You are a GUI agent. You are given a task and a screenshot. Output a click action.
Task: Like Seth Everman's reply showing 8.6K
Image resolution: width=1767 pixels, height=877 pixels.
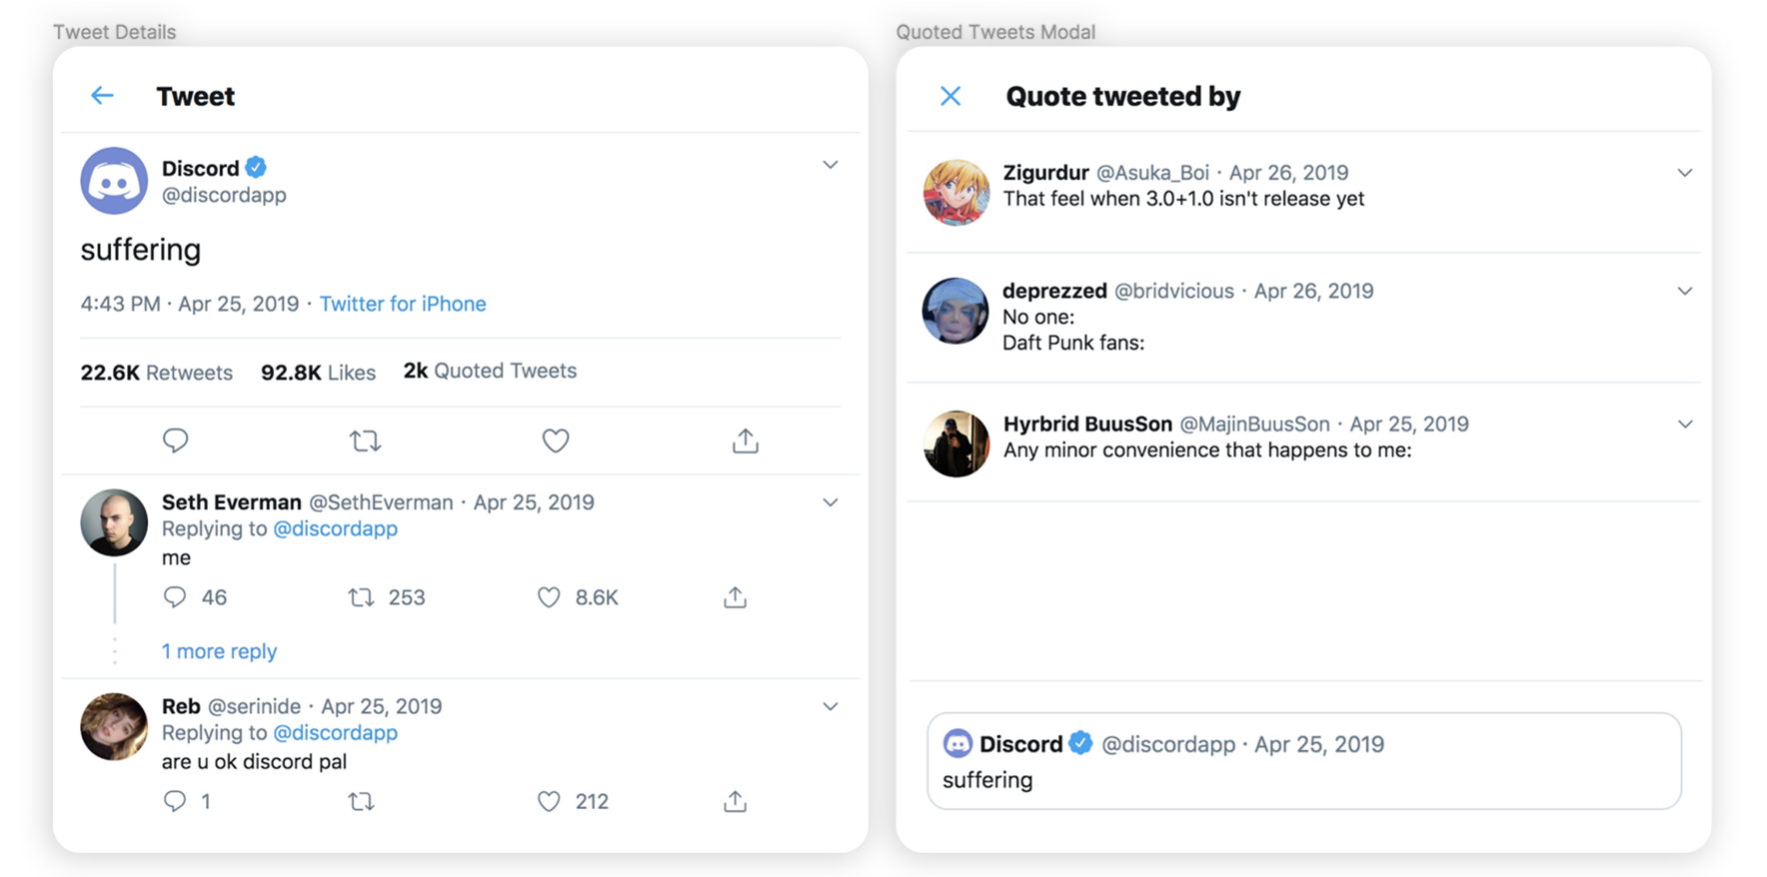(x=549, y=597)
